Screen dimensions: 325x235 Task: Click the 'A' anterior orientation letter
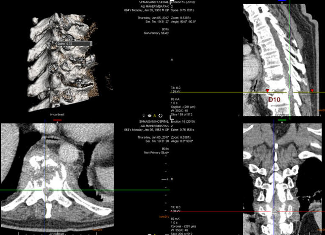coord(172,60)
